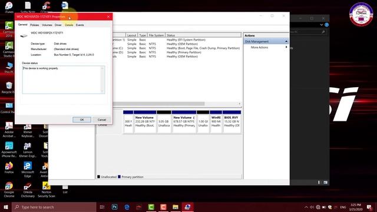Image resolution: width=377 pixels, height=212 pixels.
Task: Open Edge browser from the taskbar
Action: tap(127, 207)
